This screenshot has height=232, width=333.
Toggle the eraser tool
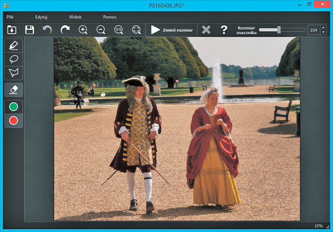coord(13,89)
